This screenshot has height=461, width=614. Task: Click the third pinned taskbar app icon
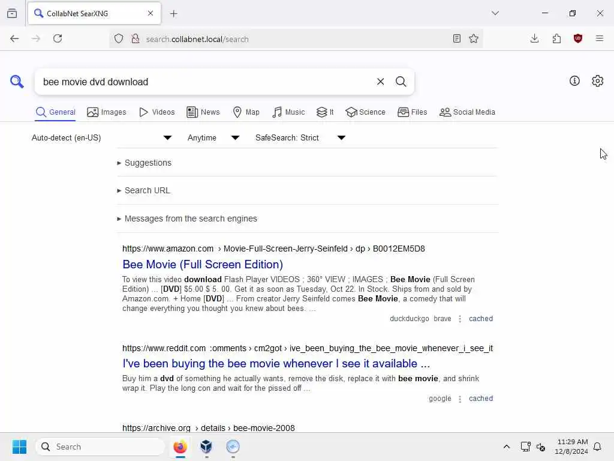pos(233,447)
